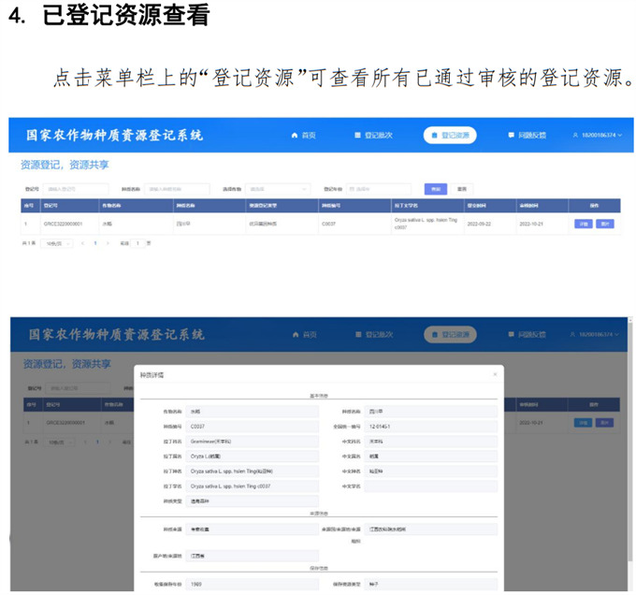The height and width of the screenshot is (595, 636).
Task: Click next-page arrow in first screenshot's pagination
Action: [108, 243]
